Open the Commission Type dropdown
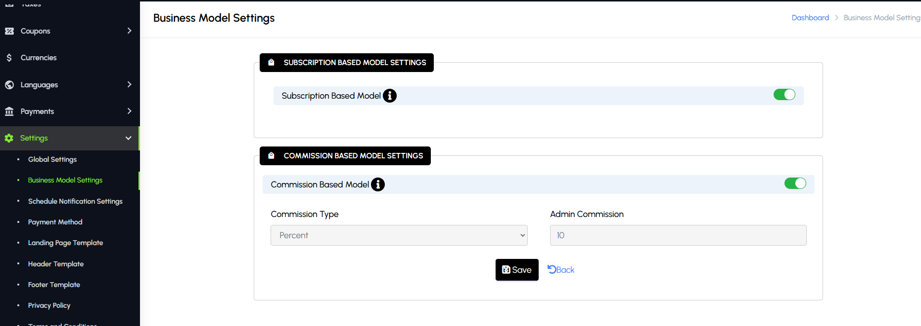This screenshot has height=326, width=921. (x=399, y=235)
